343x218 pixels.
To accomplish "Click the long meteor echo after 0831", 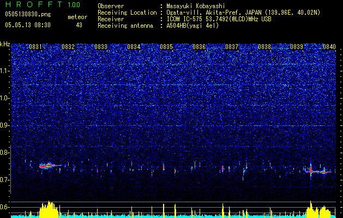I will [x=50, y=166].
